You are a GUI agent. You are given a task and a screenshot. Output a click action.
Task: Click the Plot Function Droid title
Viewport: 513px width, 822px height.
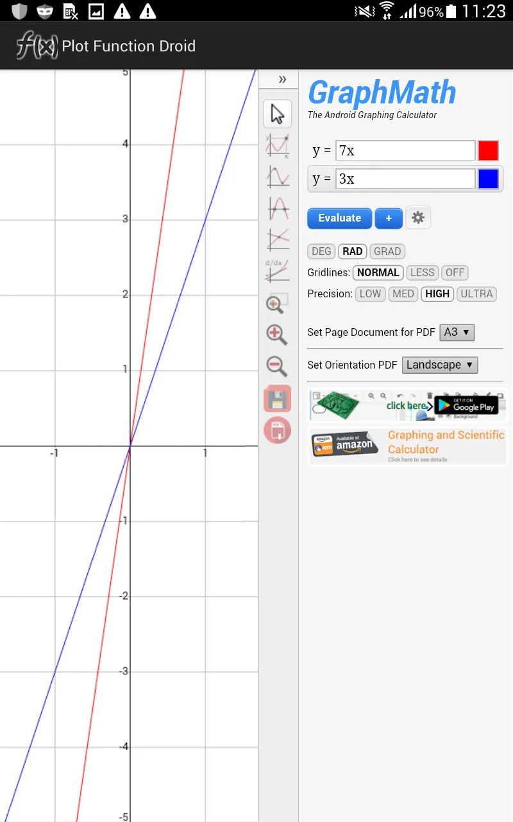(x=128, y=46)
